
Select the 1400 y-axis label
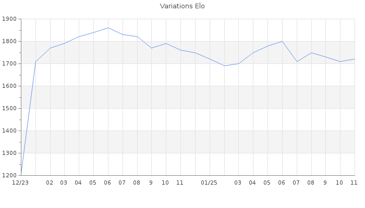9,131
